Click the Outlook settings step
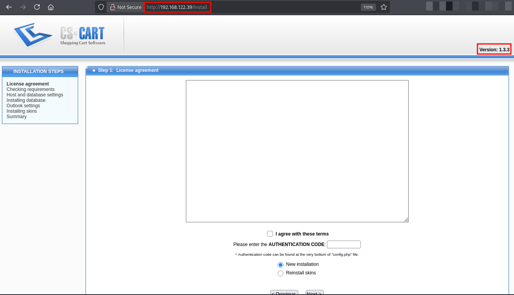This screenshot has width=514, height=295. 23,106
